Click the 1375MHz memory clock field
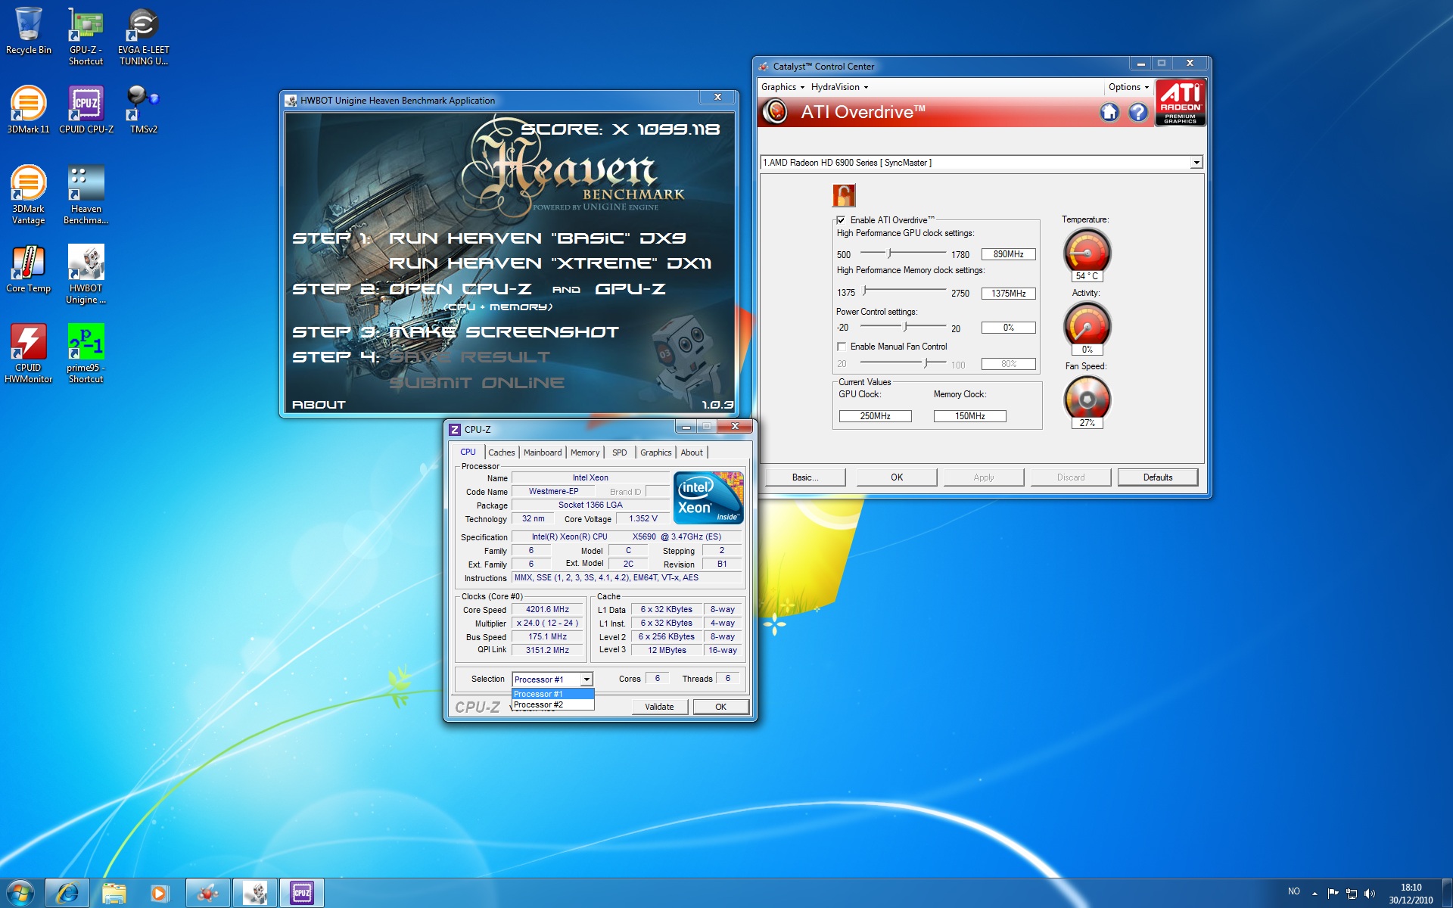Screen dimensions: 1453x908 click(1008, 294)
